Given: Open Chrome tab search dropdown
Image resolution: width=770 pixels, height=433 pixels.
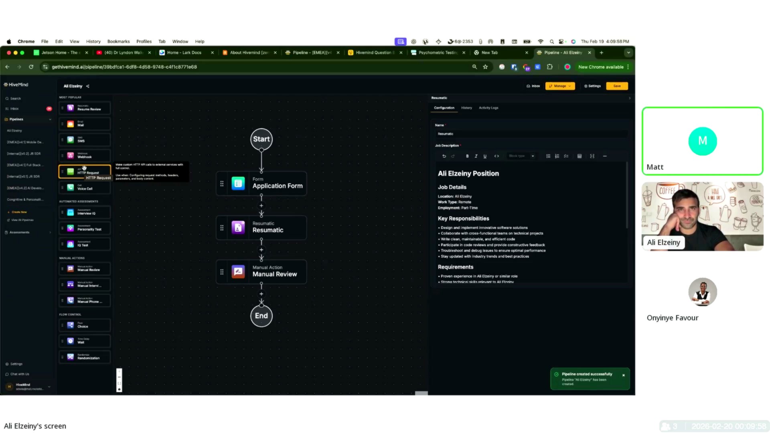Looking at the screenshot, I should pos(628,53).
